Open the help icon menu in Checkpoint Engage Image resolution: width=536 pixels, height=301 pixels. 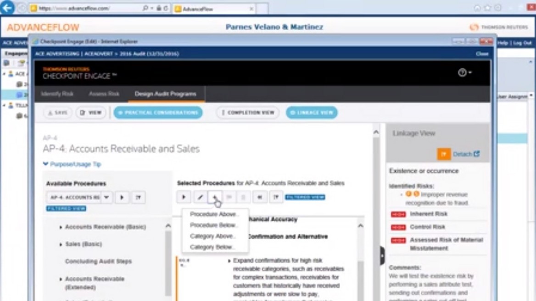(464, 72)
